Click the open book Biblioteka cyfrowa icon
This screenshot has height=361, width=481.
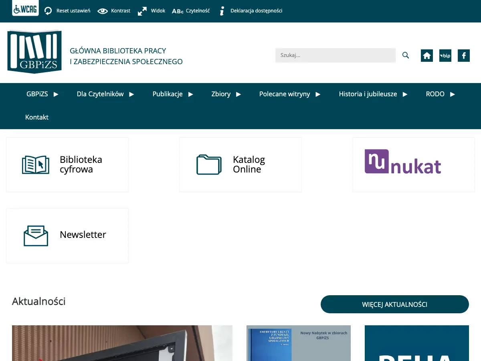tap(36, 165)
